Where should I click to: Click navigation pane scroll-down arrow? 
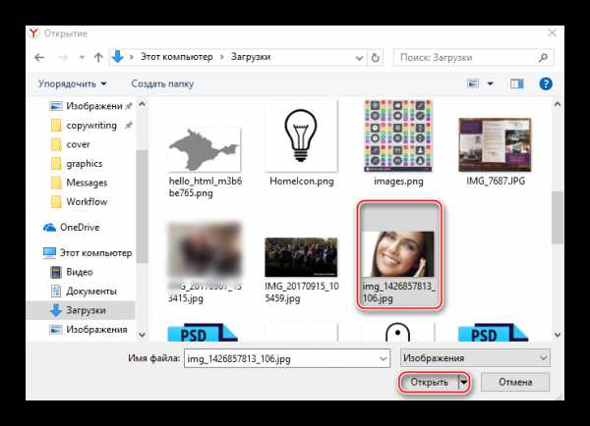tap(142, 335)
